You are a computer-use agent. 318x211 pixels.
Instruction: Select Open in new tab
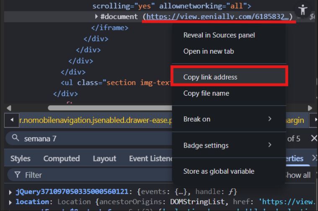[209, 51]
